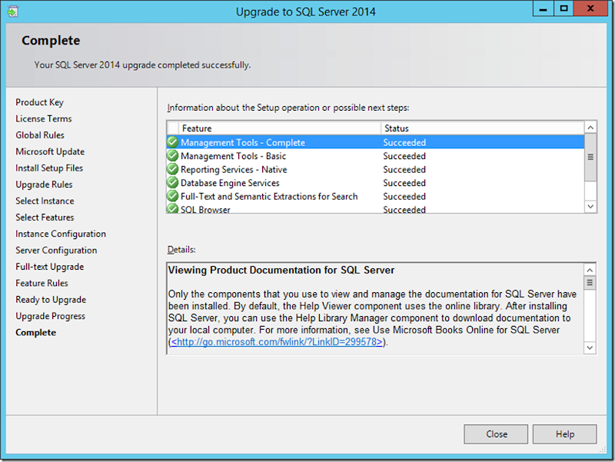Click the setup application icon in title bar

[12, 12]
